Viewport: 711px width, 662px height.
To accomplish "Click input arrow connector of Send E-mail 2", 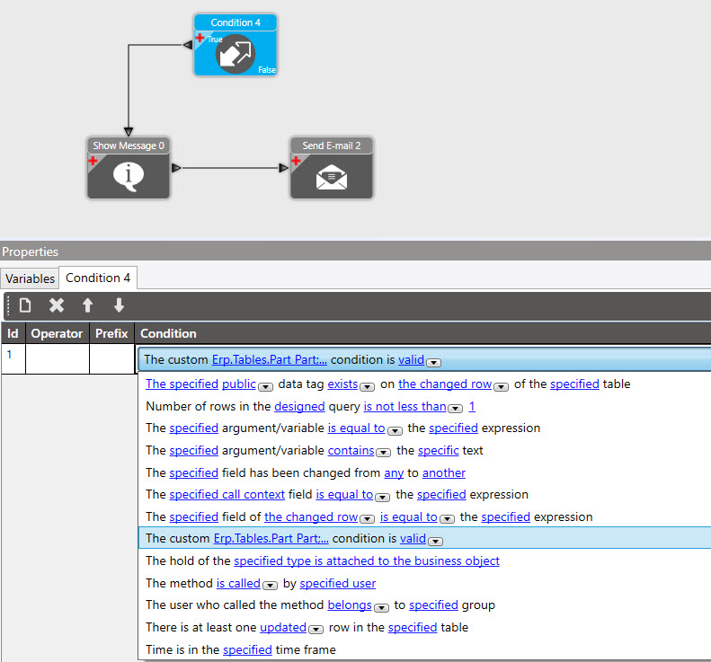I will (284, 168).
